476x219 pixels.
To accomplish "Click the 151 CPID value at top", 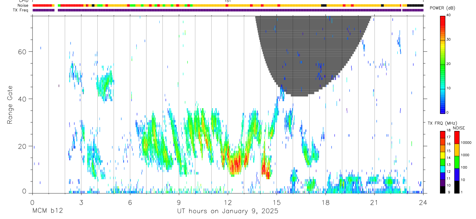I will 228,1.
